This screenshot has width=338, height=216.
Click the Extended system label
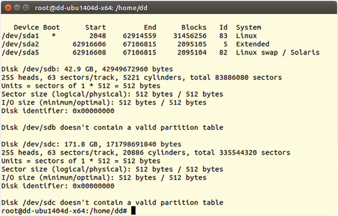point(252,44)
